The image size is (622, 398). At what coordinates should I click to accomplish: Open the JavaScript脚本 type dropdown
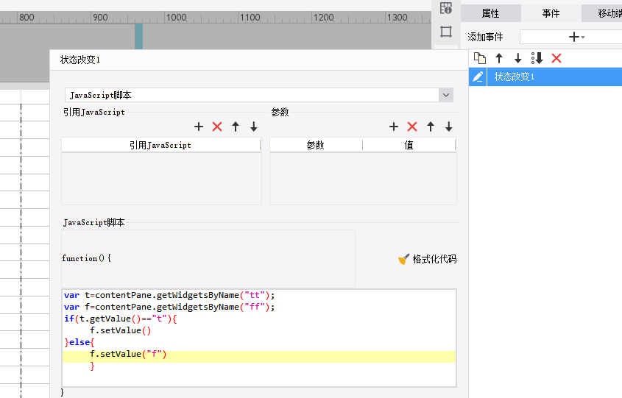(x=445, y=95)
